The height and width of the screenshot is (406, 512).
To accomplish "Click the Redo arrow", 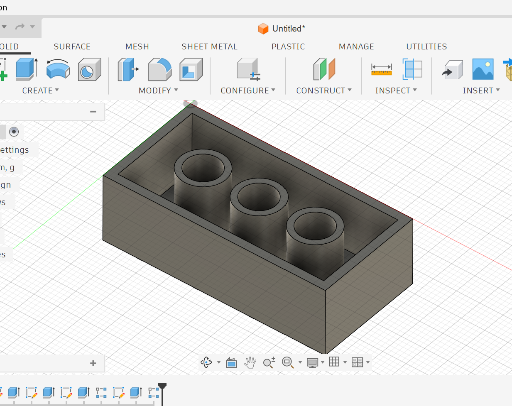I will click(x=20, y=27).
